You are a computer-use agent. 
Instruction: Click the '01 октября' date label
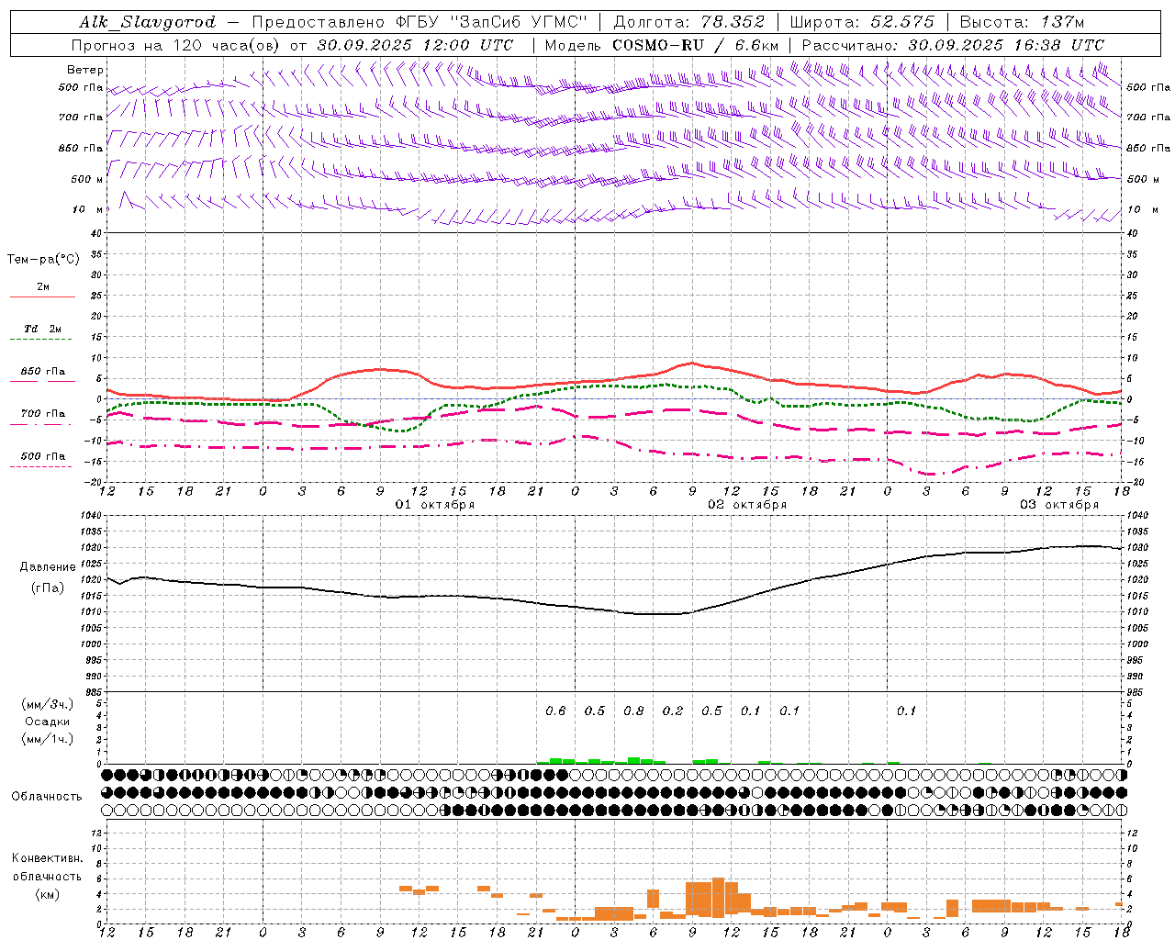pos(435,505)
